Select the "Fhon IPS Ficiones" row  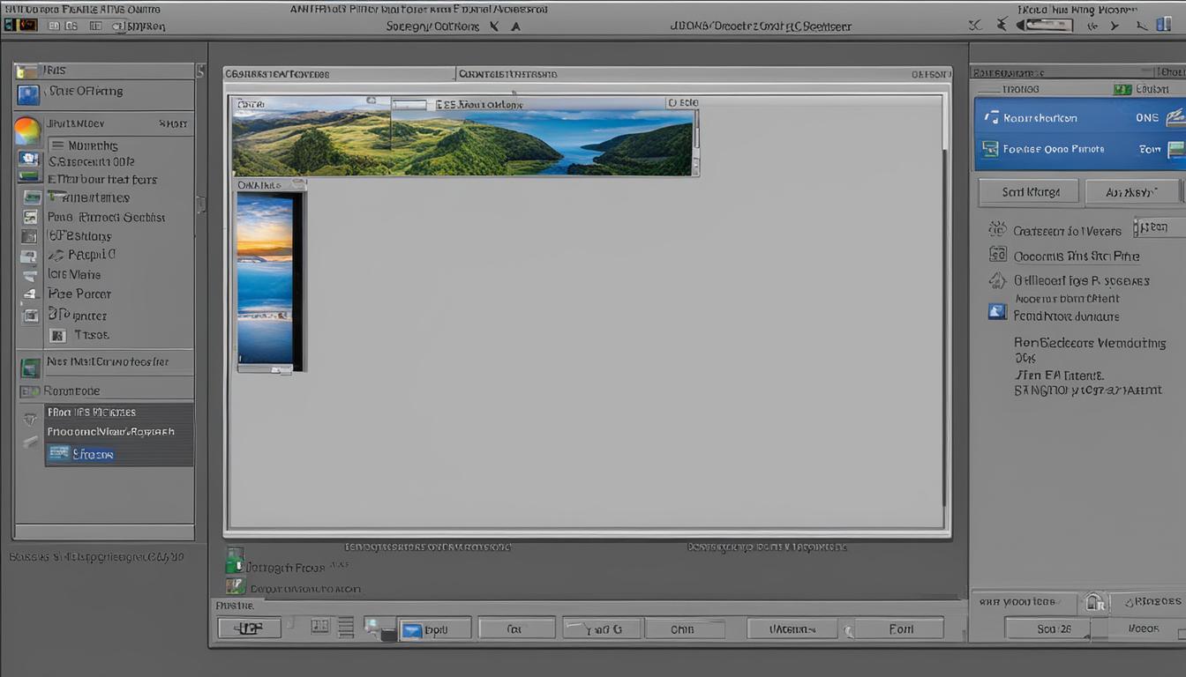click(x=119, y=412)
